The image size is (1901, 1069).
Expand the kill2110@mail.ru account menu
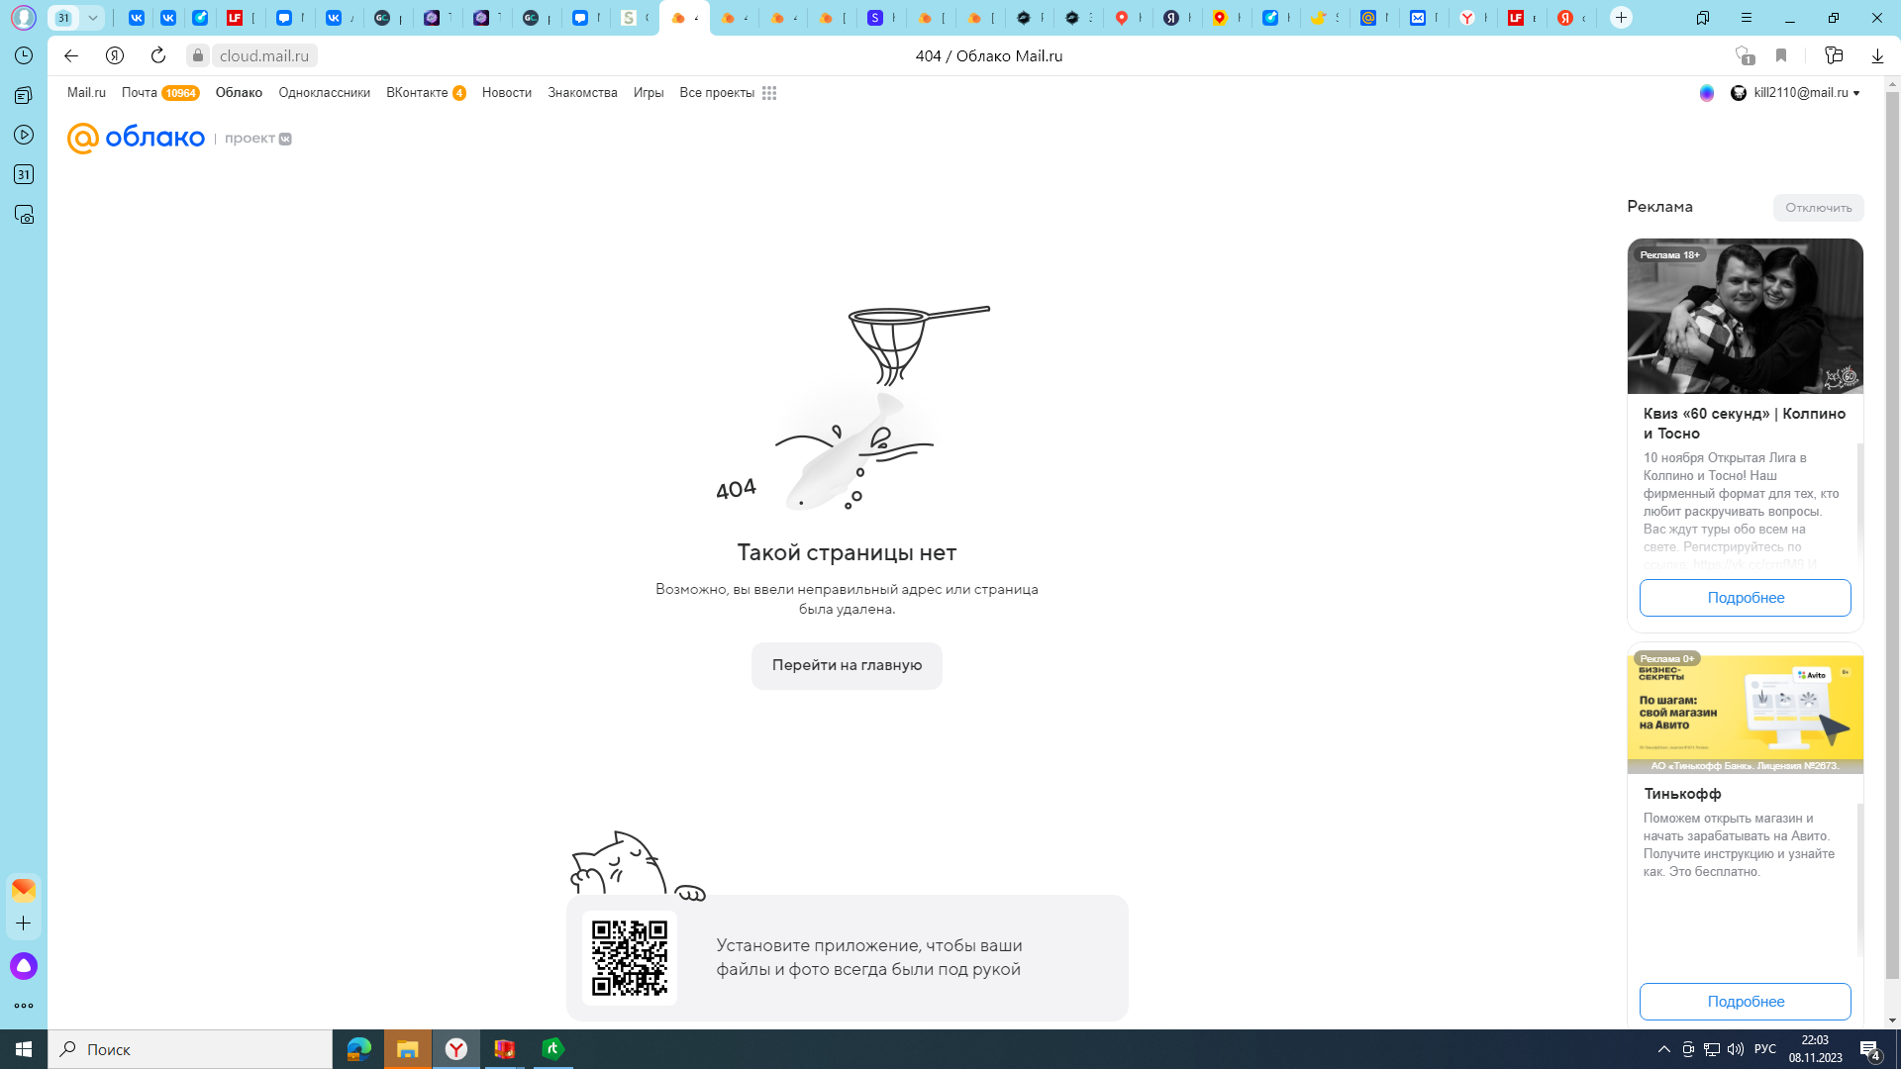coord(1800,92)
